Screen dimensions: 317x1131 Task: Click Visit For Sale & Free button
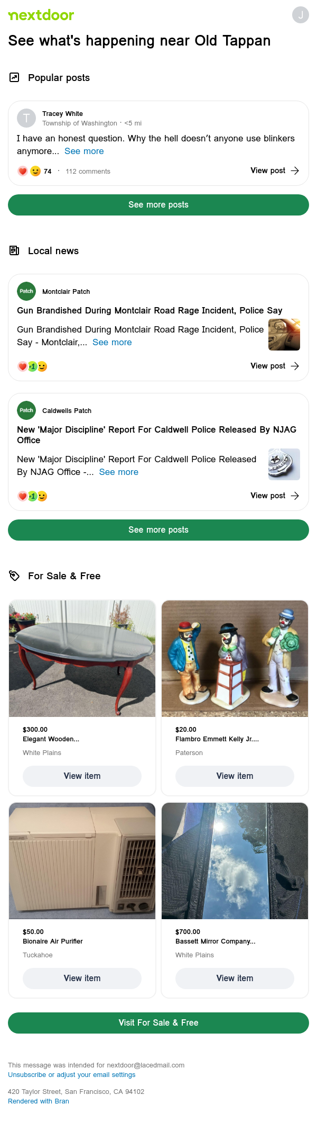tap(158, 1022)
